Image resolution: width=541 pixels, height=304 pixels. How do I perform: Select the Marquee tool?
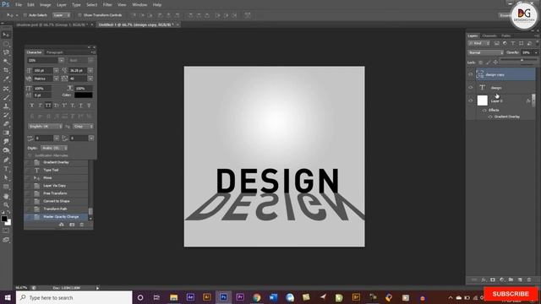pyautogui.click(x=6, y=44)
